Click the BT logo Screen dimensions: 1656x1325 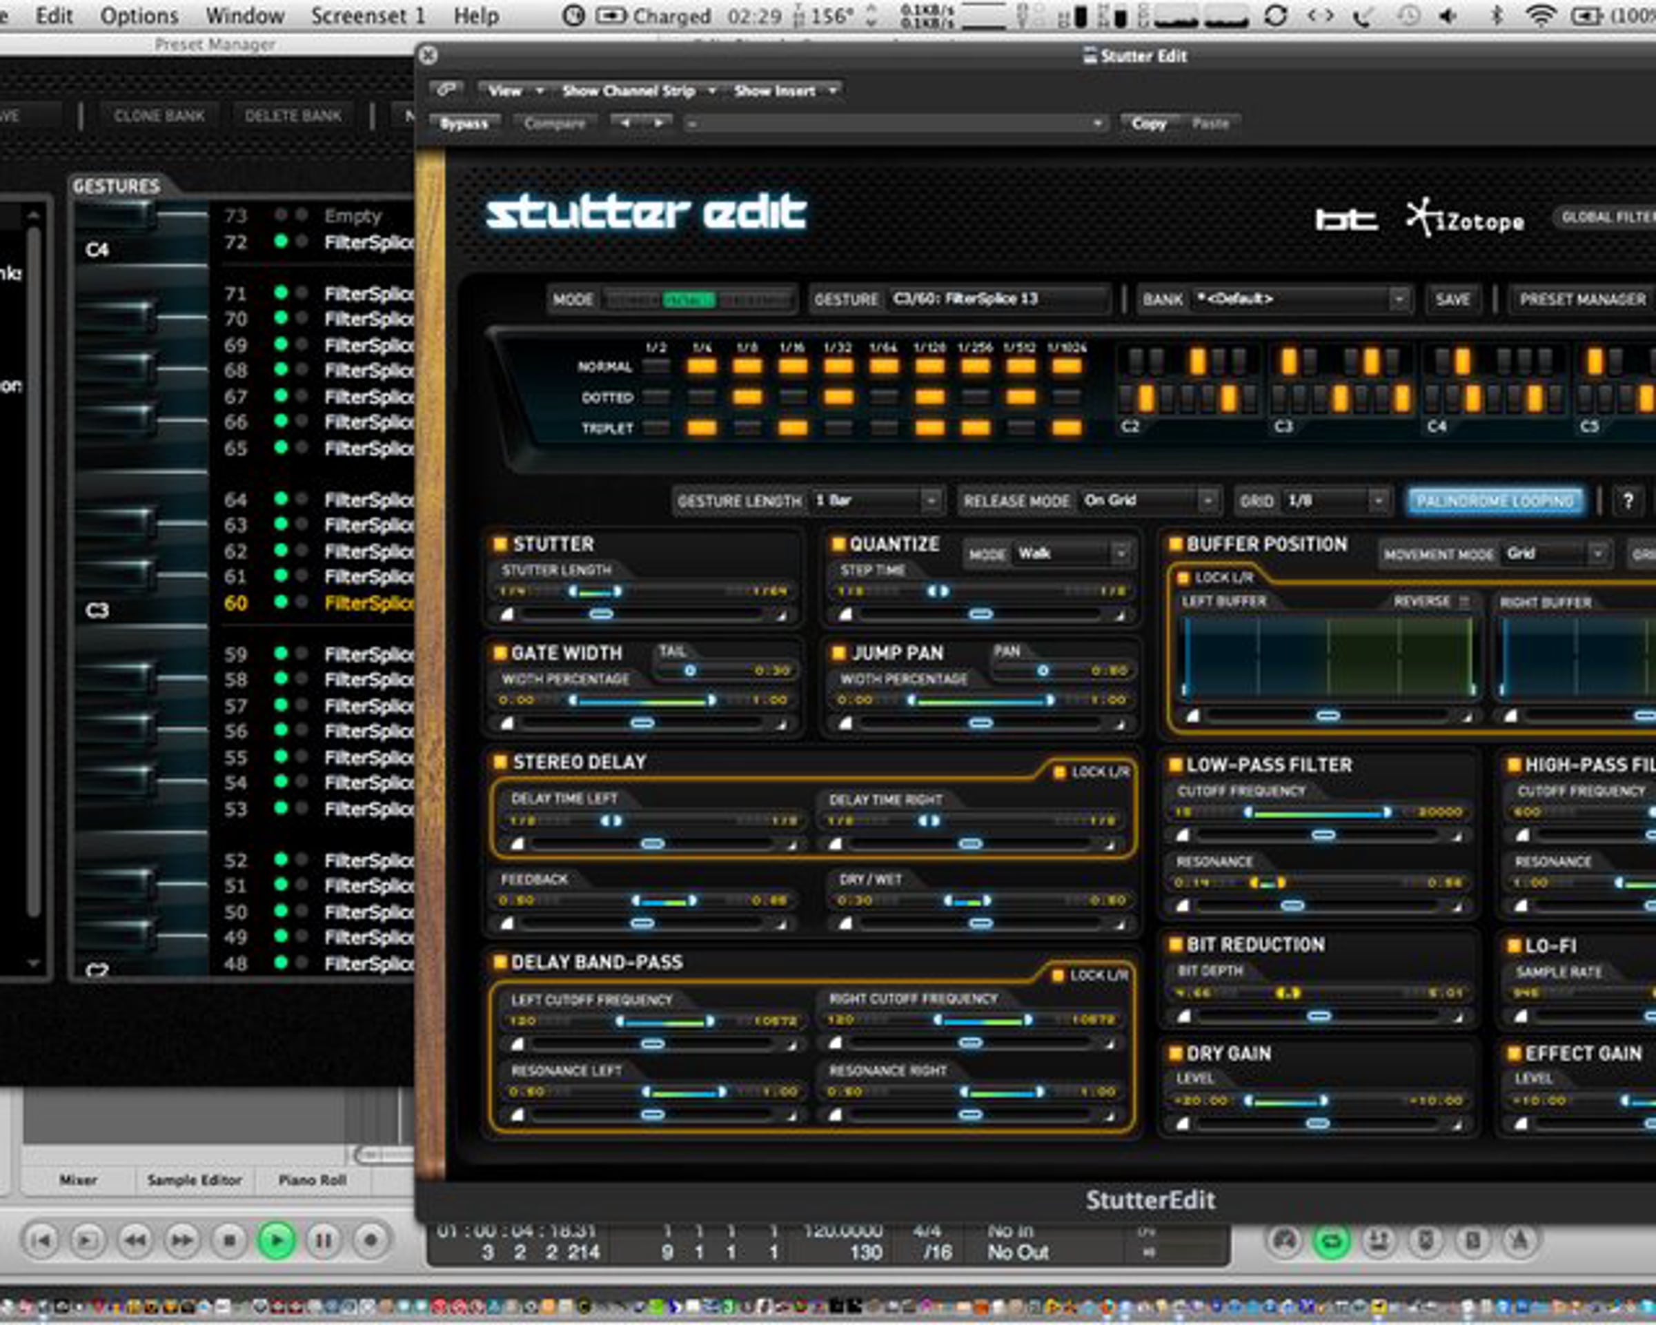coord(1345,220)
